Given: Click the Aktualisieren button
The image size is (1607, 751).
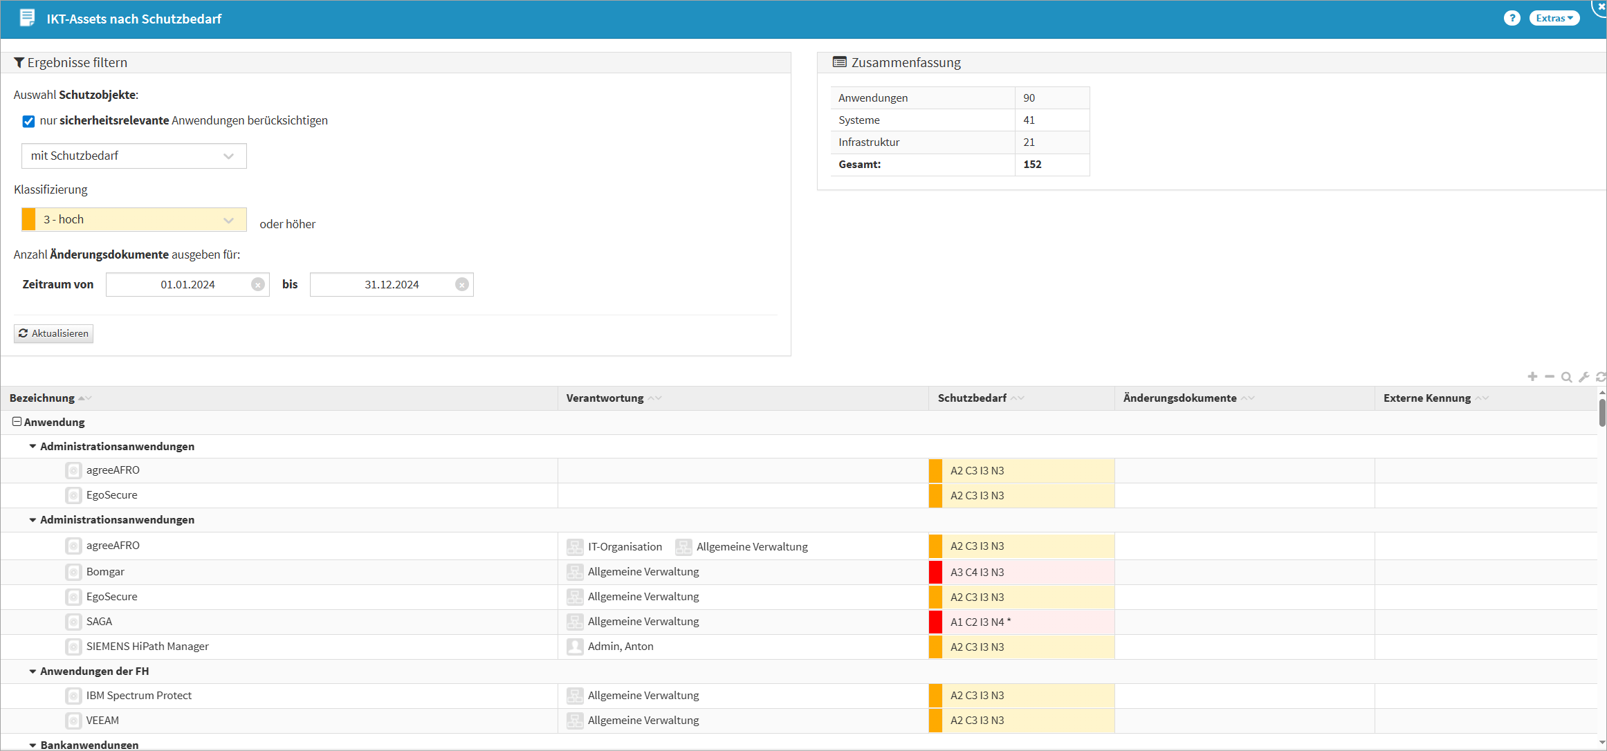Looking at the screenshot, I should pyautogui.click(x=53, y=333).
